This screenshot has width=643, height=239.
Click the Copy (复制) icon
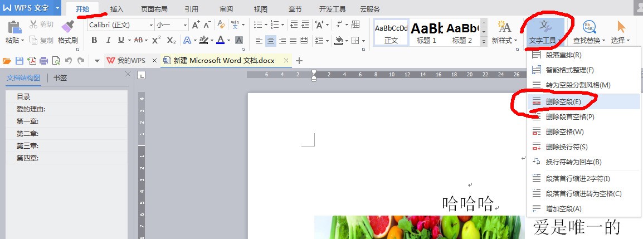(x=33, y=40)
